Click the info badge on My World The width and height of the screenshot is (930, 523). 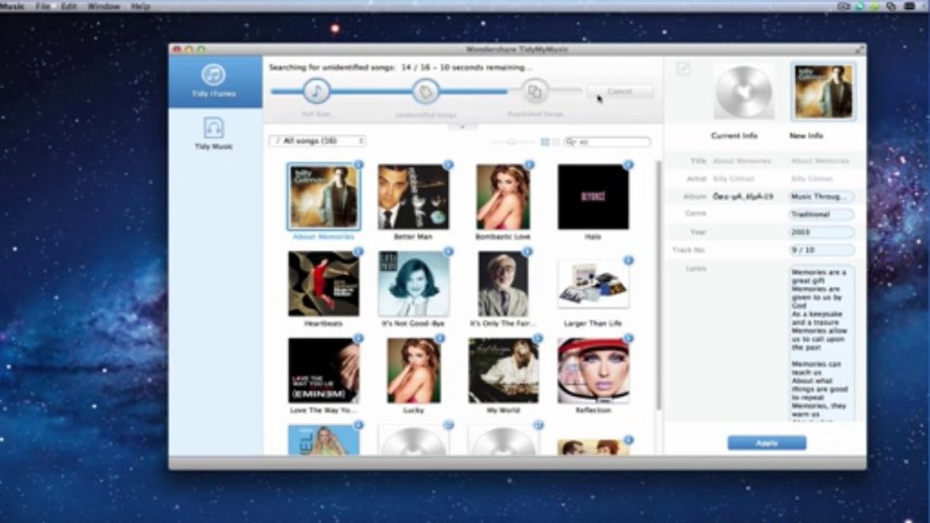[537, 338]
